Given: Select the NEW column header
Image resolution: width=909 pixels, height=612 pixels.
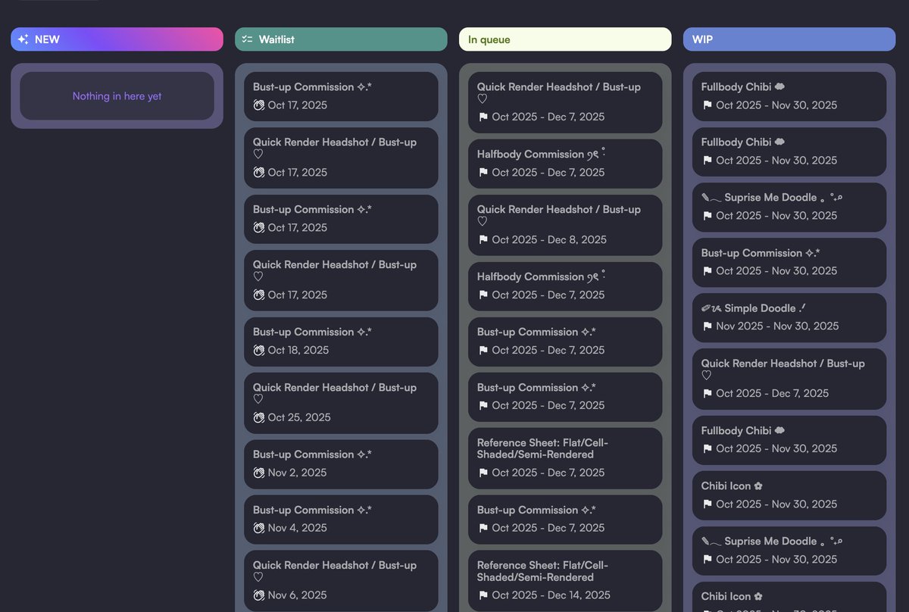Looking at the screenshot, I should tap(117, 39).
